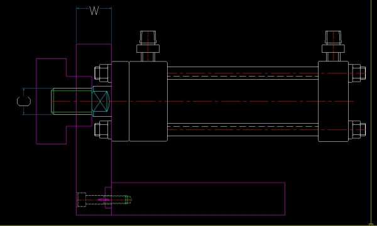
Task: Click the cylinder rear end cap
Action: 333,101
